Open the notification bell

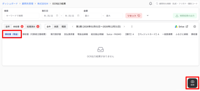click(x=150, y=3)
